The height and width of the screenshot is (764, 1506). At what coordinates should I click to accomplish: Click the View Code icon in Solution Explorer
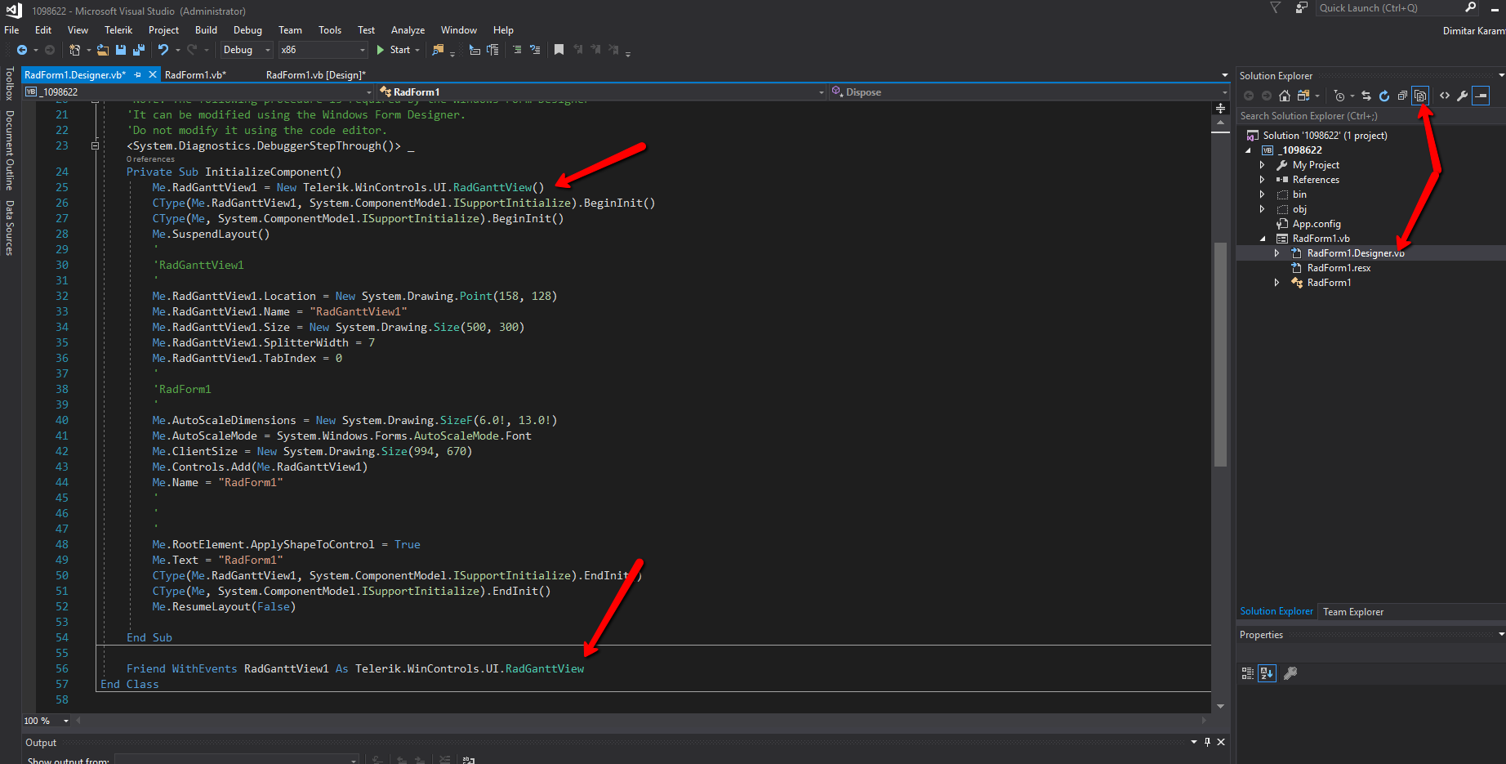click(1445, 96)
